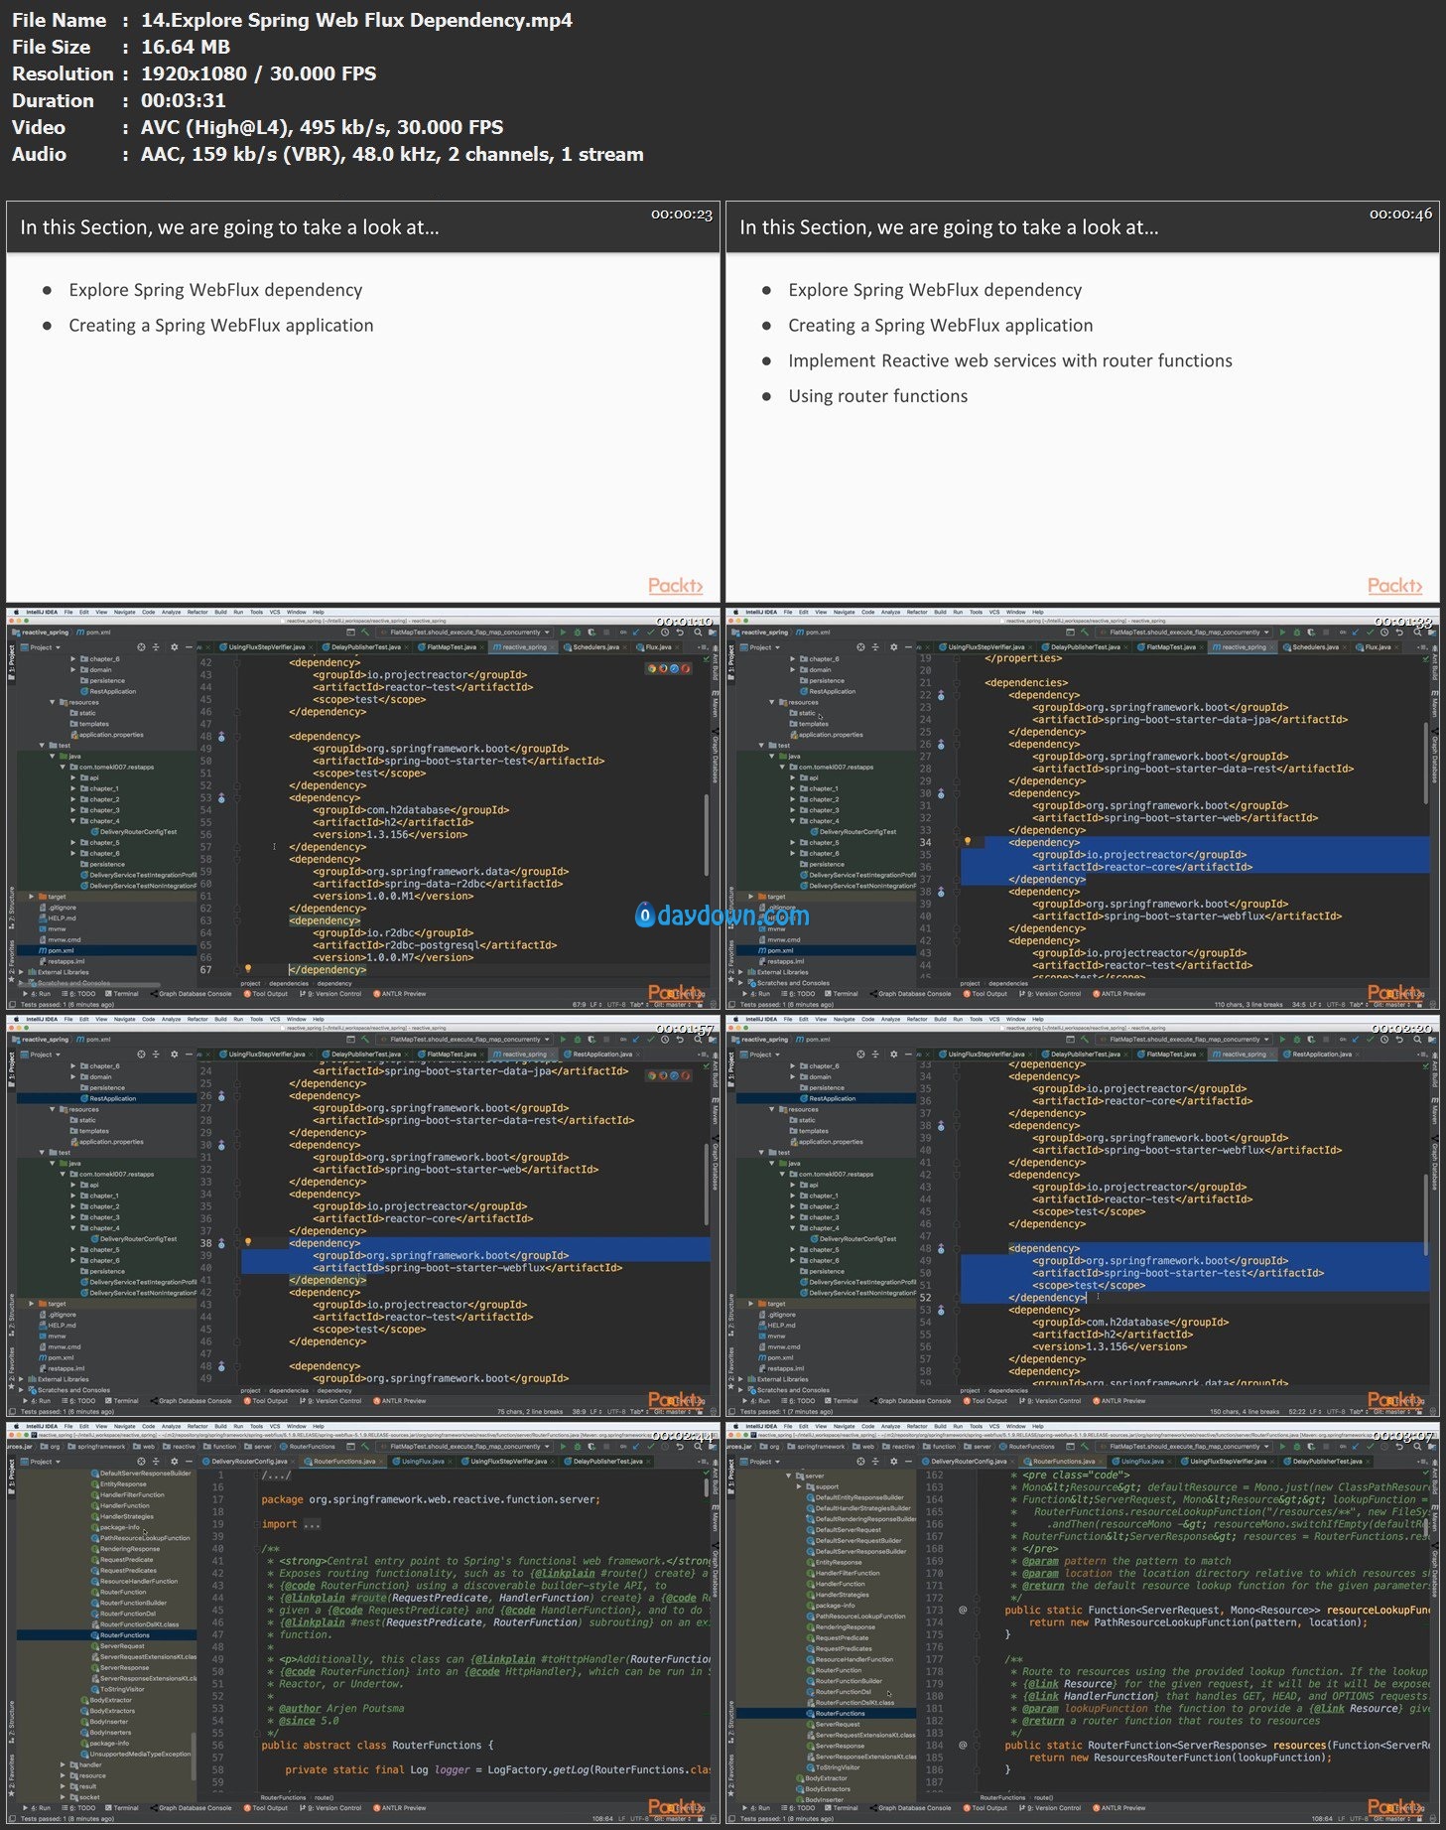Click the Search magnifier icon in the 00:02:20 frame
The width and height of the screenshot is (1446, 1830).
(x=1418, y=1040)
